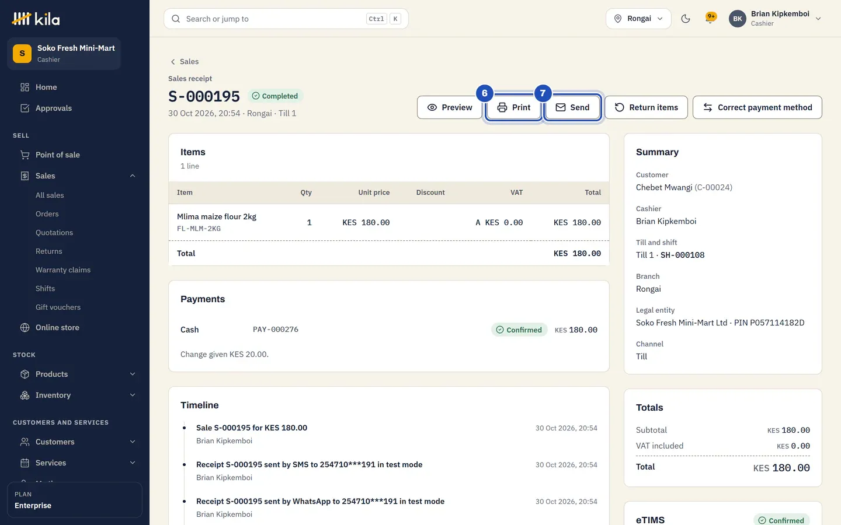Open notifications bell with 9+ badge
Viewport: 841px width, 525px height.
pos(711,19)
